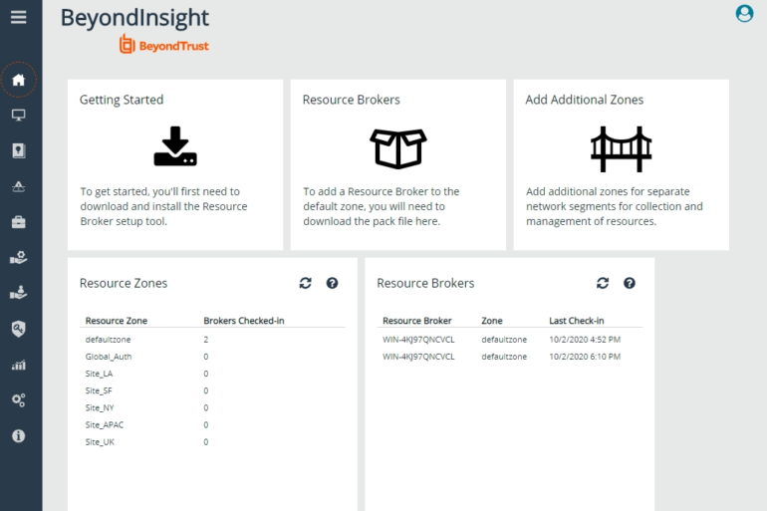
Task: Click the info icon in sidebar
Action: pos(18,435)
